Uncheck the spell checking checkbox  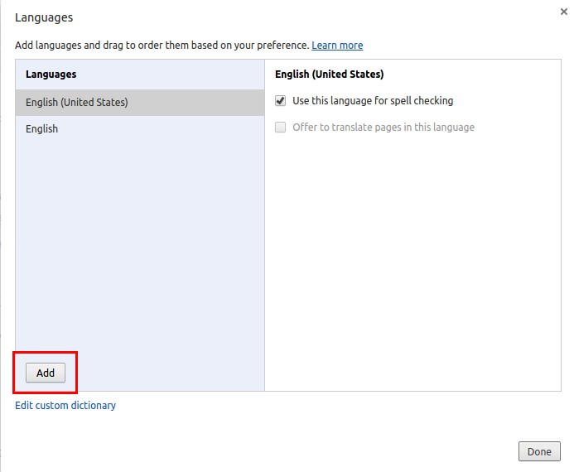point(281,101)
